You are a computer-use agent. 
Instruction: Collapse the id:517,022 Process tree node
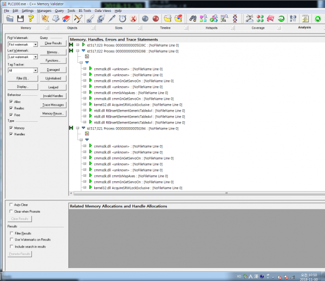77,51
